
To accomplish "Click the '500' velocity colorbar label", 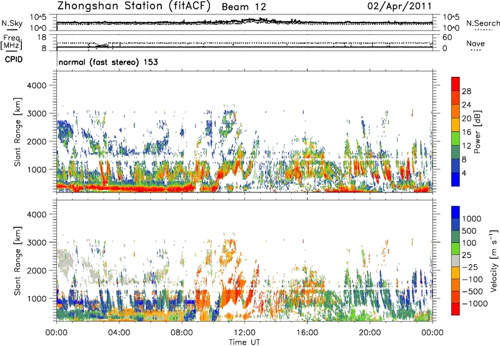I will (469, 231).
